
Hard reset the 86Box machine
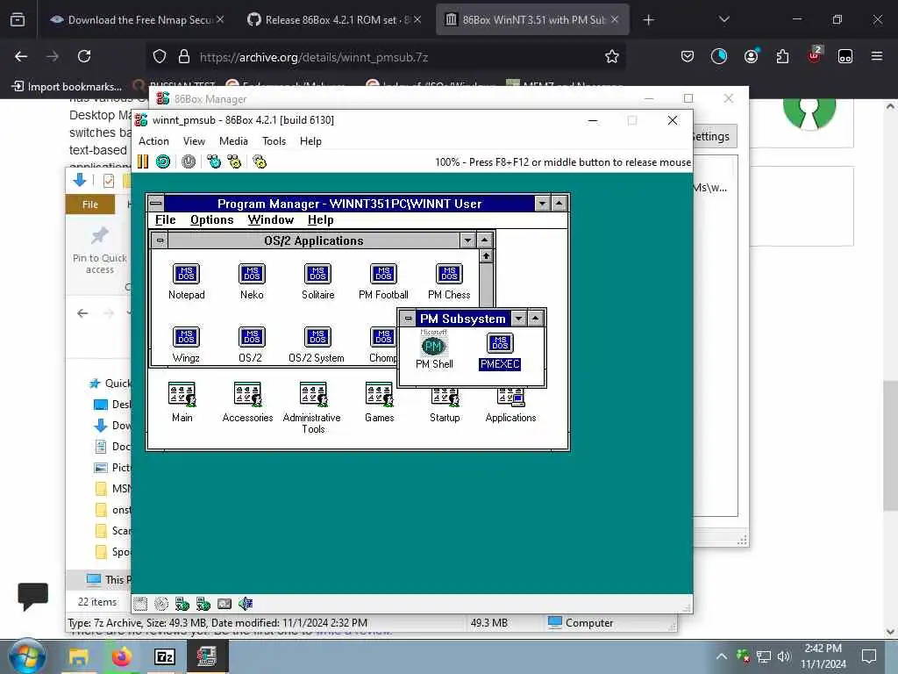(163, 161)
